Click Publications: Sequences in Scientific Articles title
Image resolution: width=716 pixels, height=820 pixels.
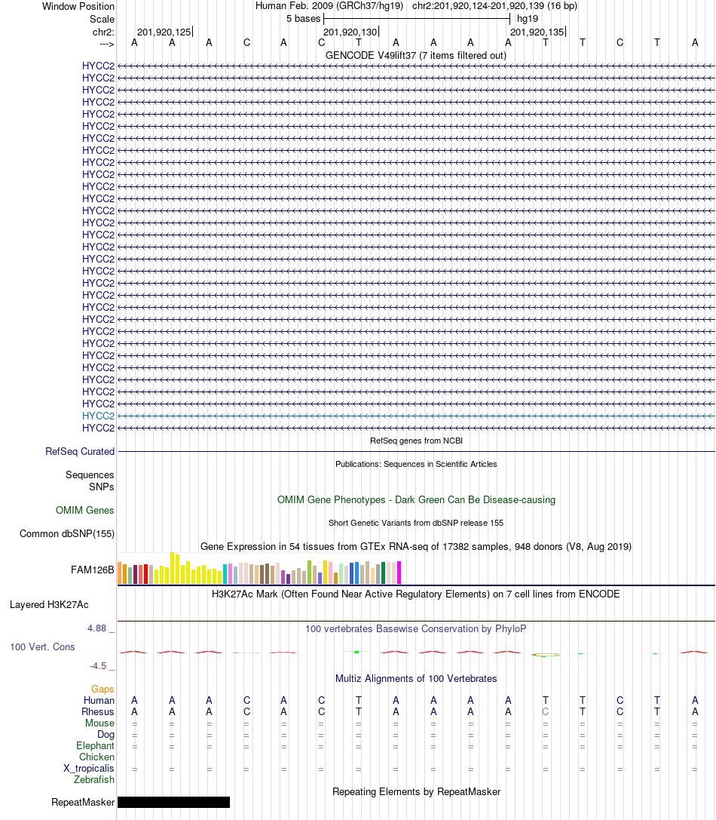point(416,464)
